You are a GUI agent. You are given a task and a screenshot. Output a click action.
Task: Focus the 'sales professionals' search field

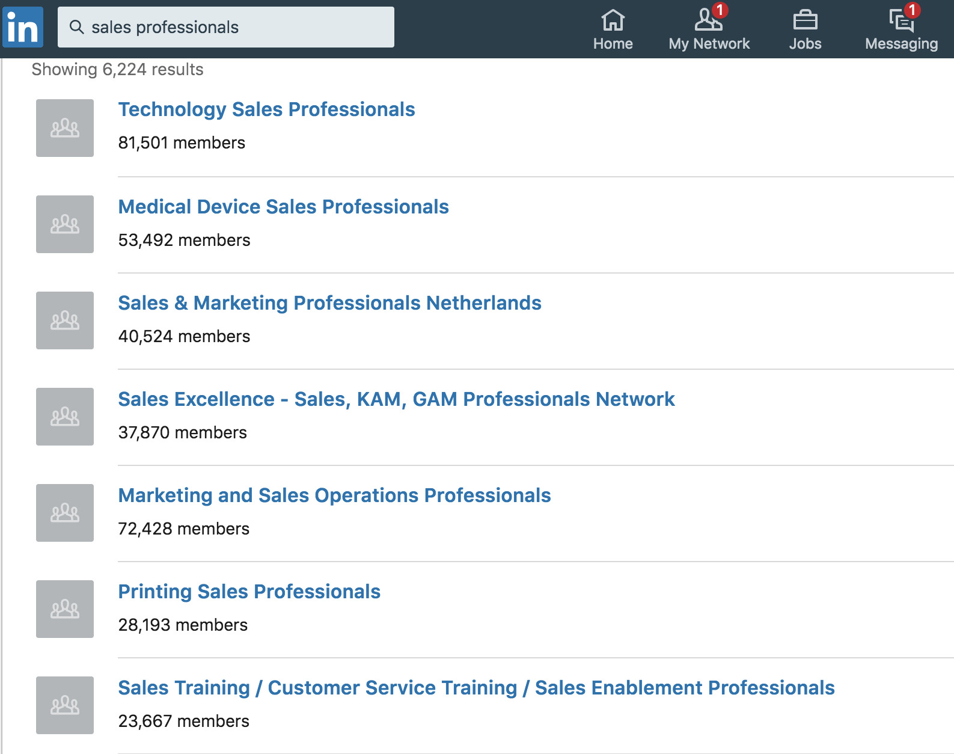[226, 27]
